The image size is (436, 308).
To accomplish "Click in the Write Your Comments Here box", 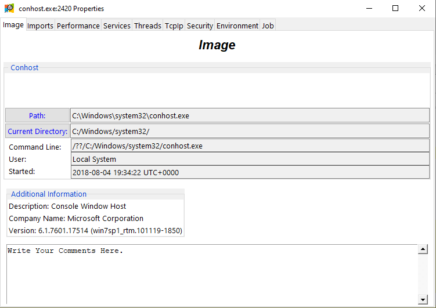I will pos(212,274).
